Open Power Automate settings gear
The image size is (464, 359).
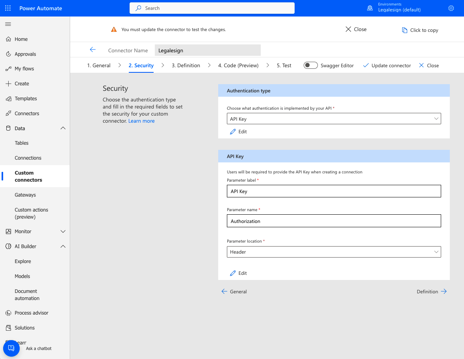pyautogui.click(x=451, y=8)
